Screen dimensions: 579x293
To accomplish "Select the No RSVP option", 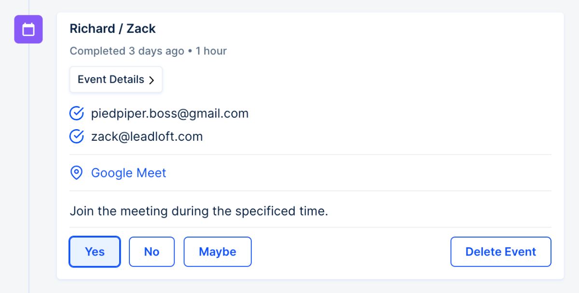I will 152,252.
